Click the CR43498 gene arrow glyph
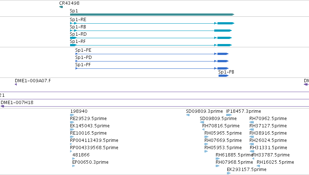Viewport: 309px width, 175px height. click(61, 7)
